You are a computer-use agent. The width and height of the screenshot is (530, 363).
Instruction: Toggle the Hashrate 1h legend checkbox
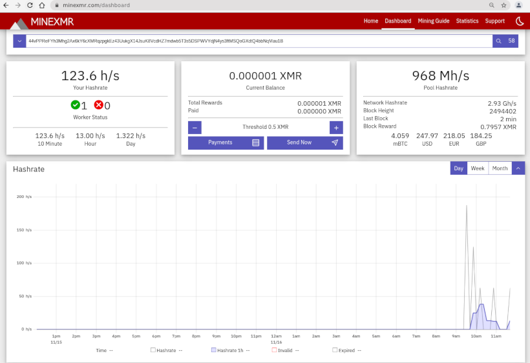(x=213, y=350)
